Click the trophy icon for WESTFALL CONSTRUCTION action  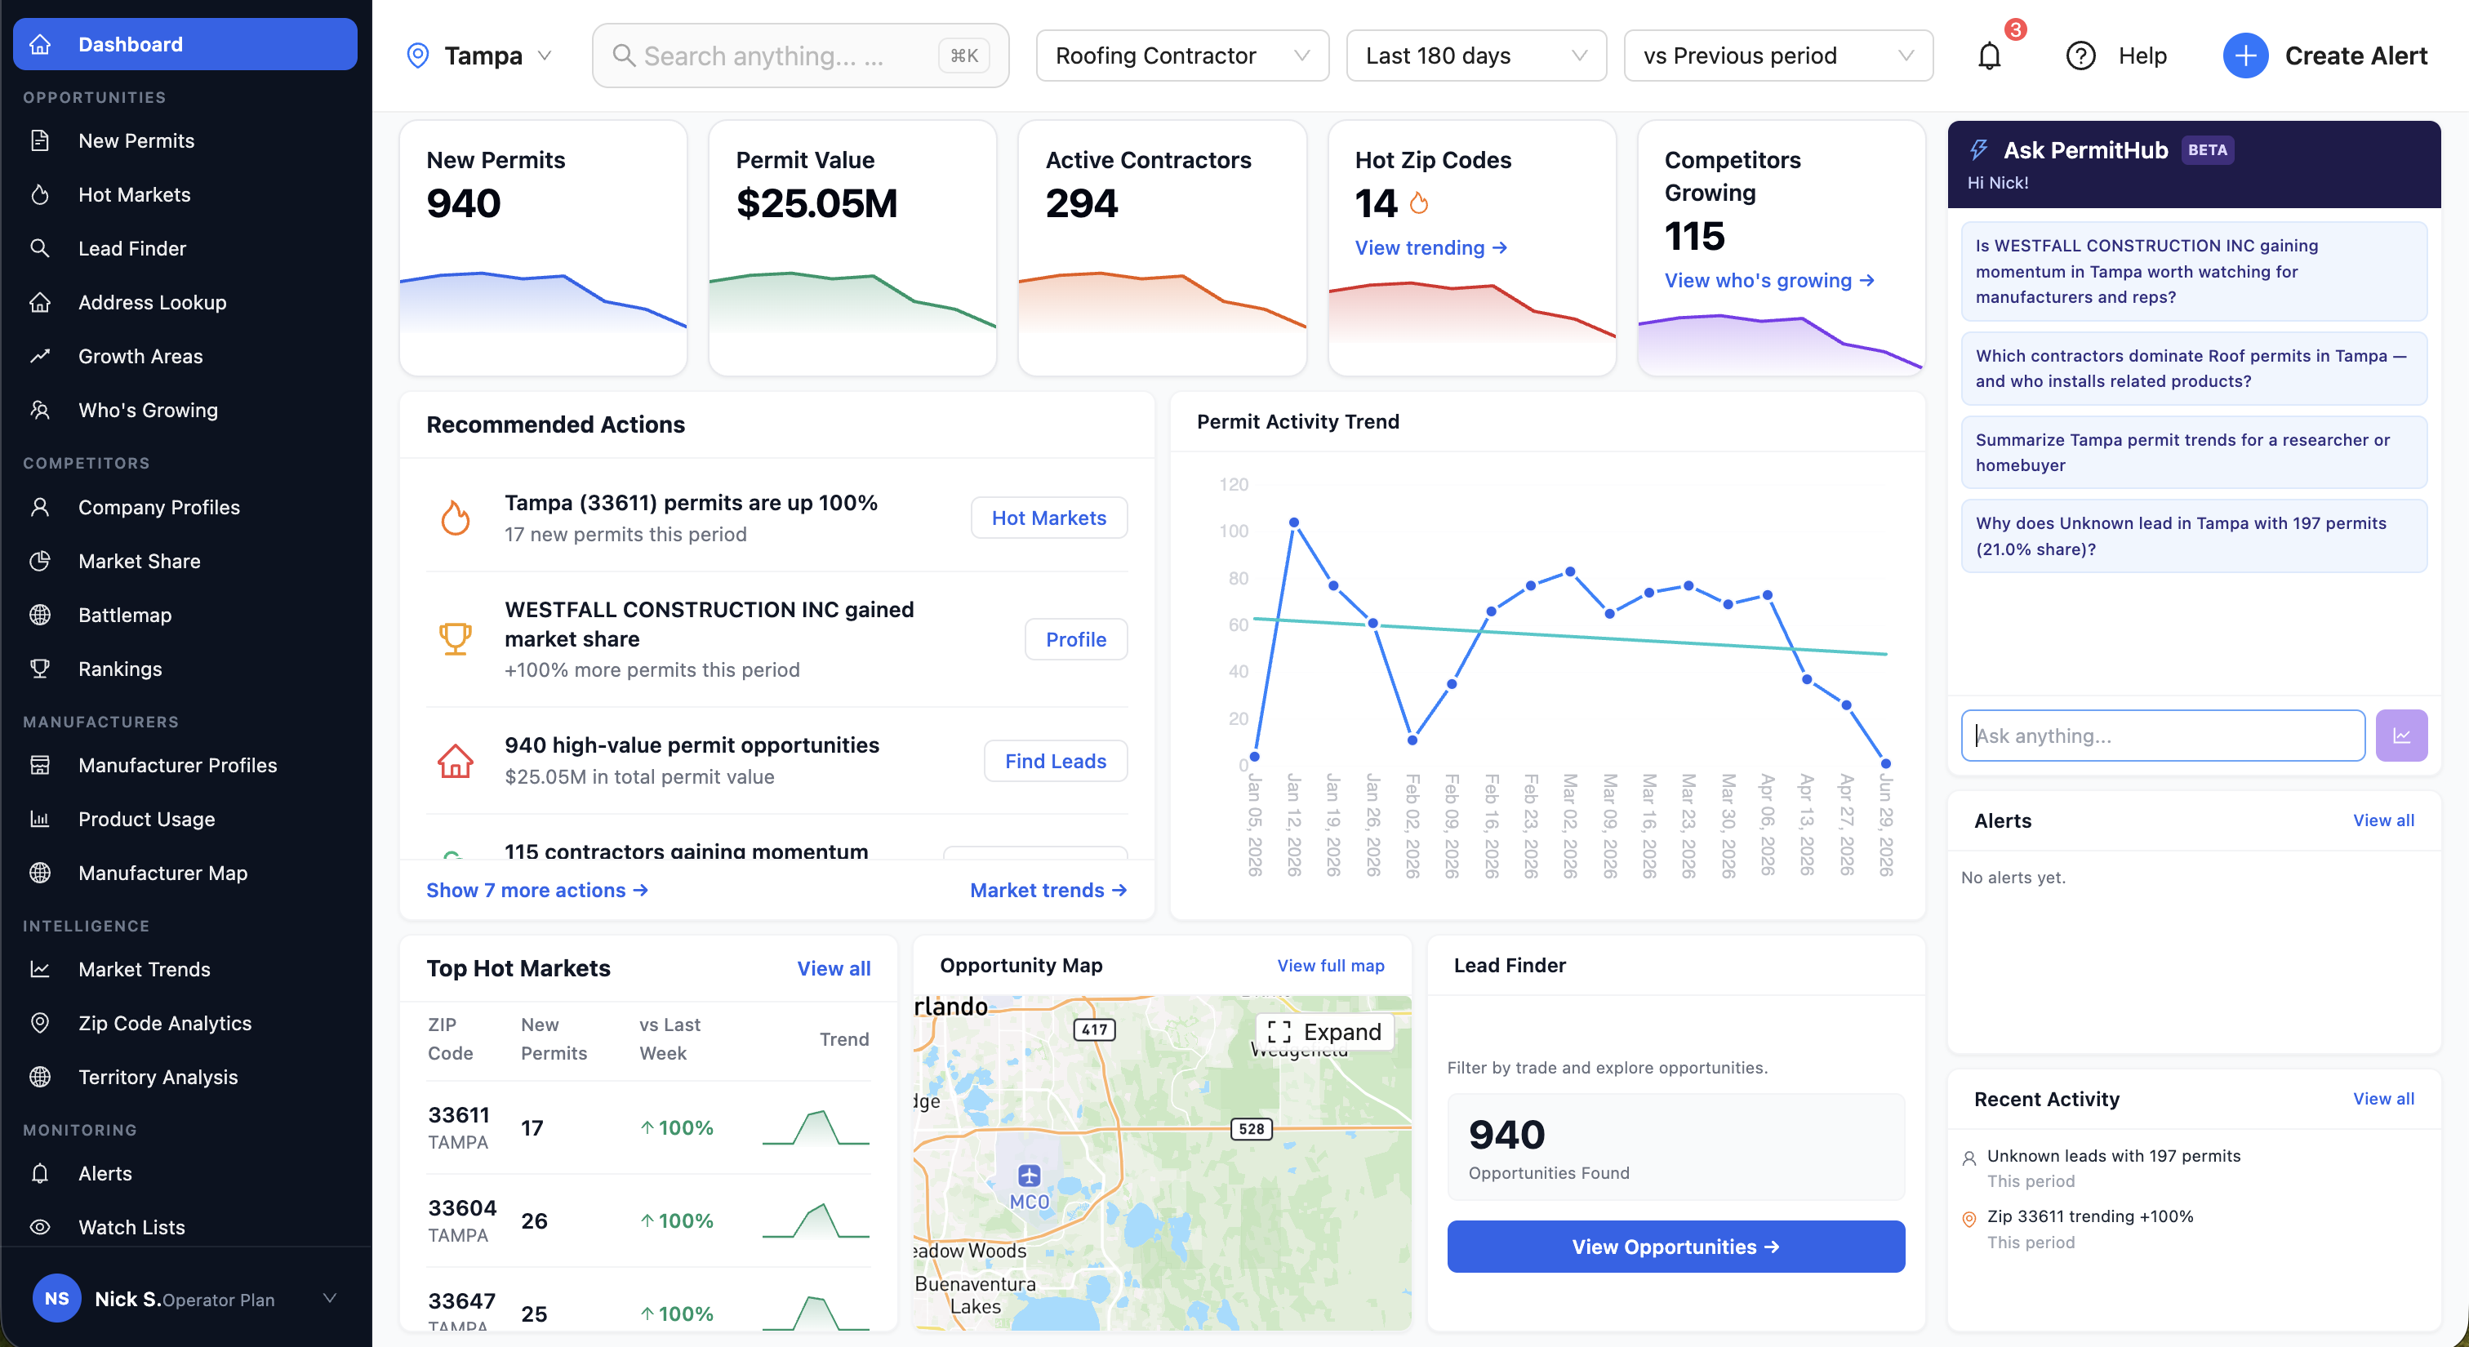pos(456,638)
